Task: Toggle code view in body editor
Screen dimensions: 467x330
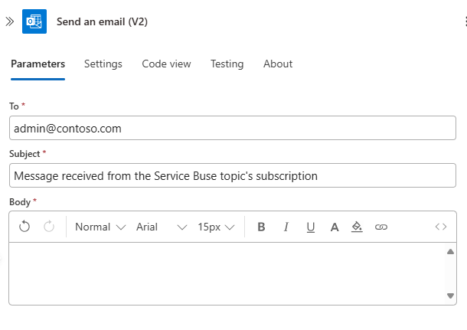Action: [x=441, y=227]
